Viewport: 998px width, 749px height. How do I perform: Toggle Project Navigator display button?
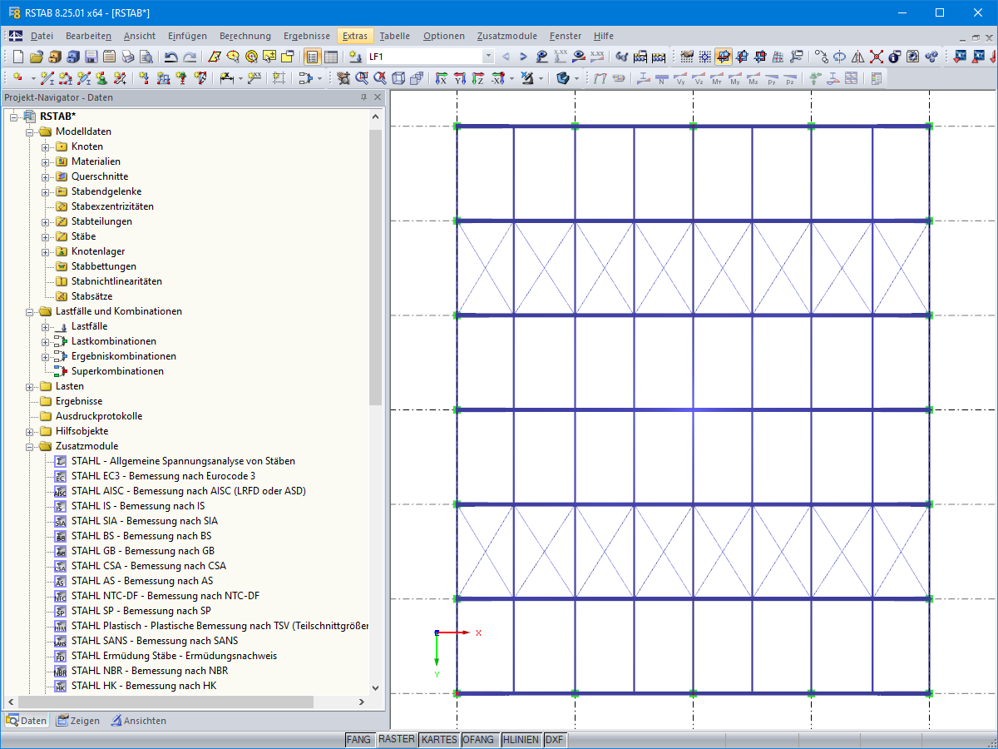point(313,57)
